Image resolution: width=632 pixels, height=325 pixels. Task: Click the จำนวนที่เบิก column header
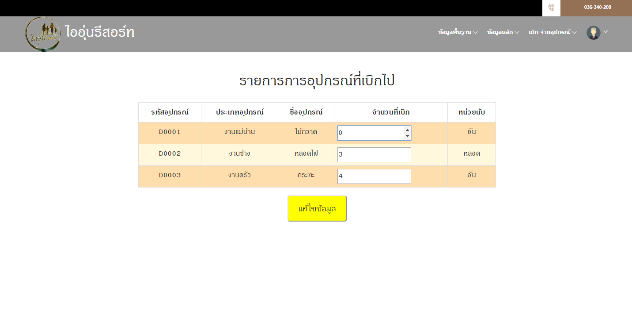click(x=391, y=112)
